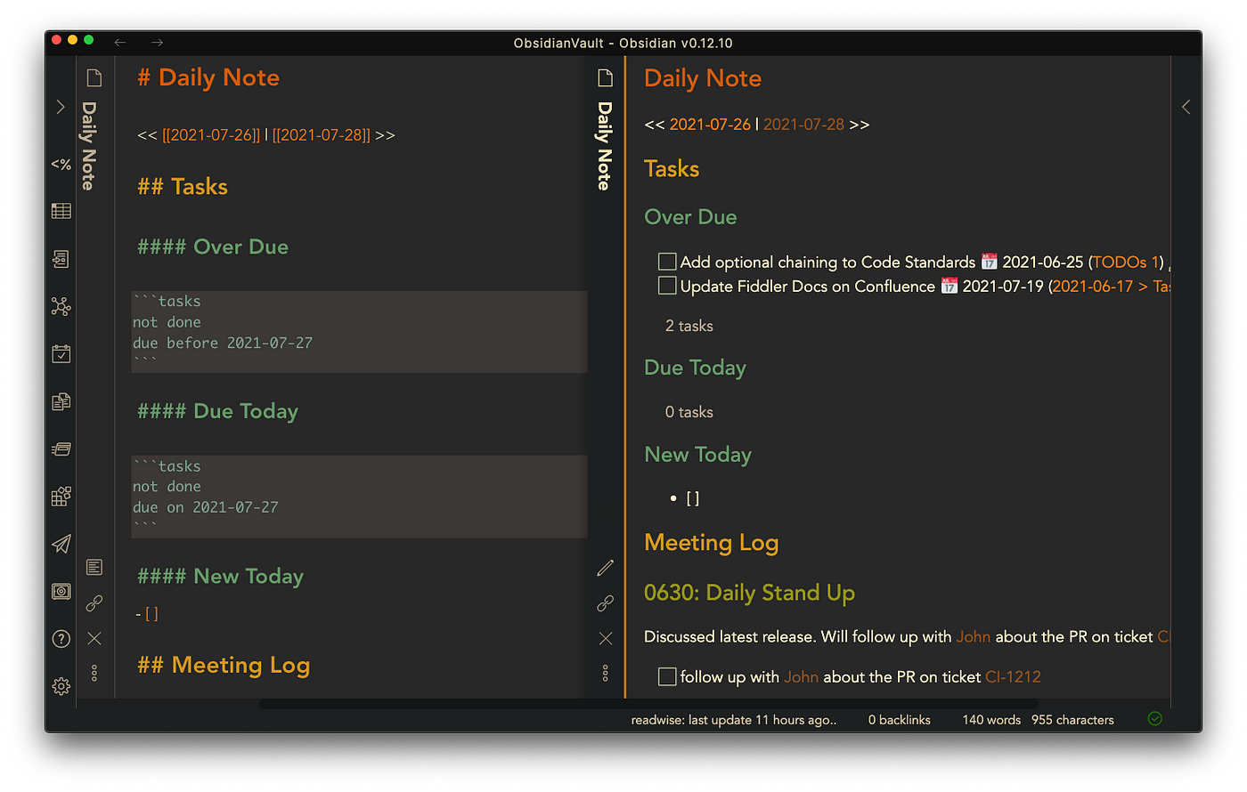1247x792 pixels.
Task: Expand the right sidebar with the chevron
Action: pyautogui.click(x=1186, y=108)
